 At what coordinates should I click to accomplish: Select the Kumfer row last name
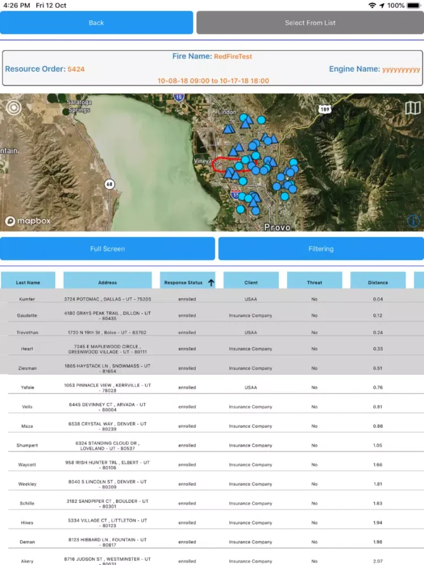point(27,299)
